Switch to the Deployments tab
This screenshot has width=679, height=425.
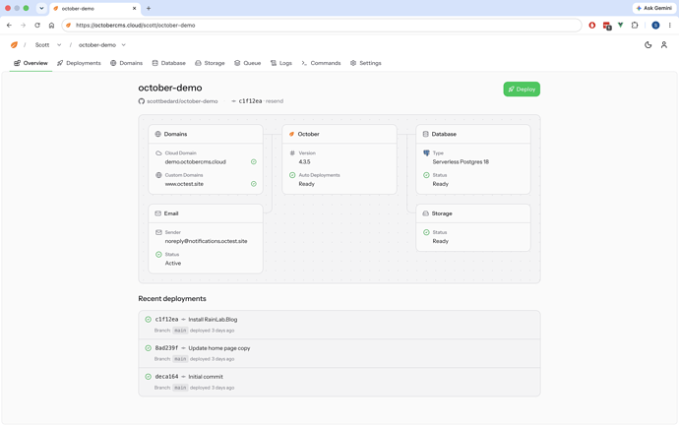click(x=79, y=63)
